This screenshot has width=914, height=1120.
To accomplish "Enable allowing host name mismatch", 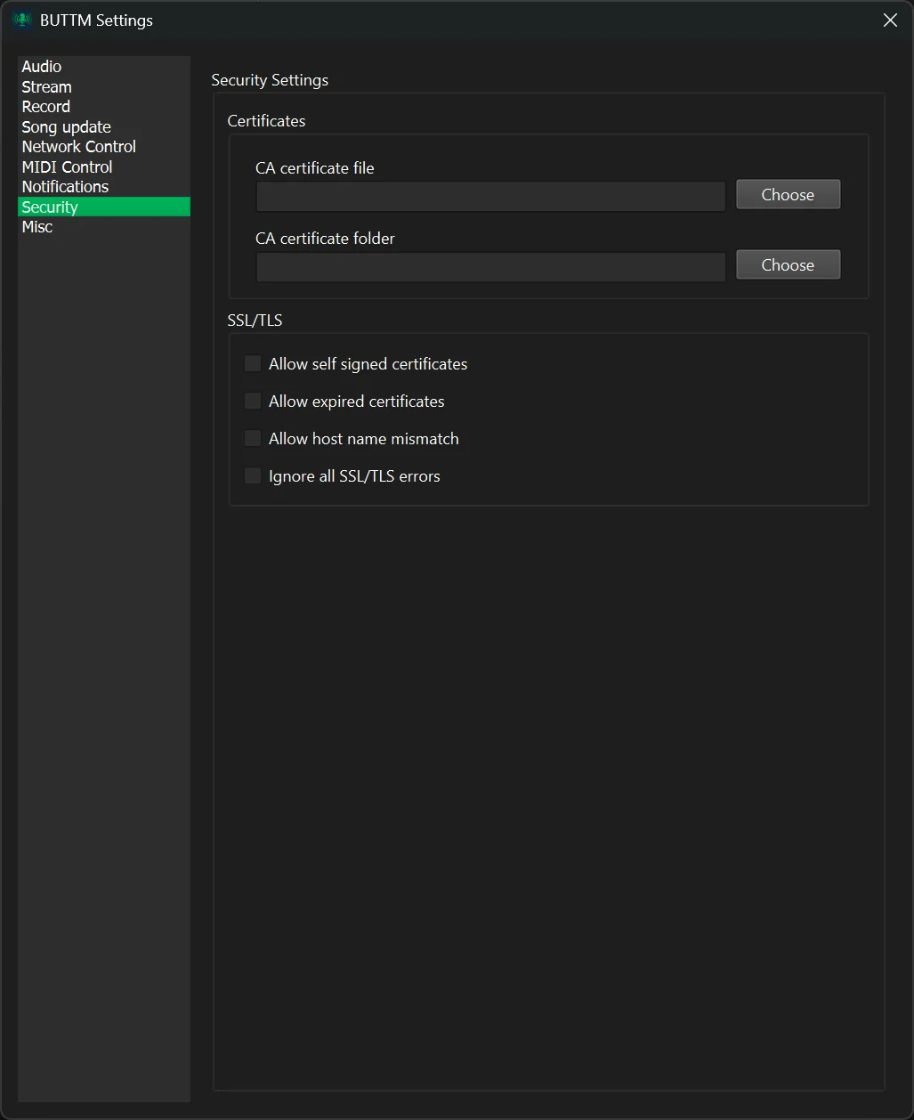I will click(252, 438).
